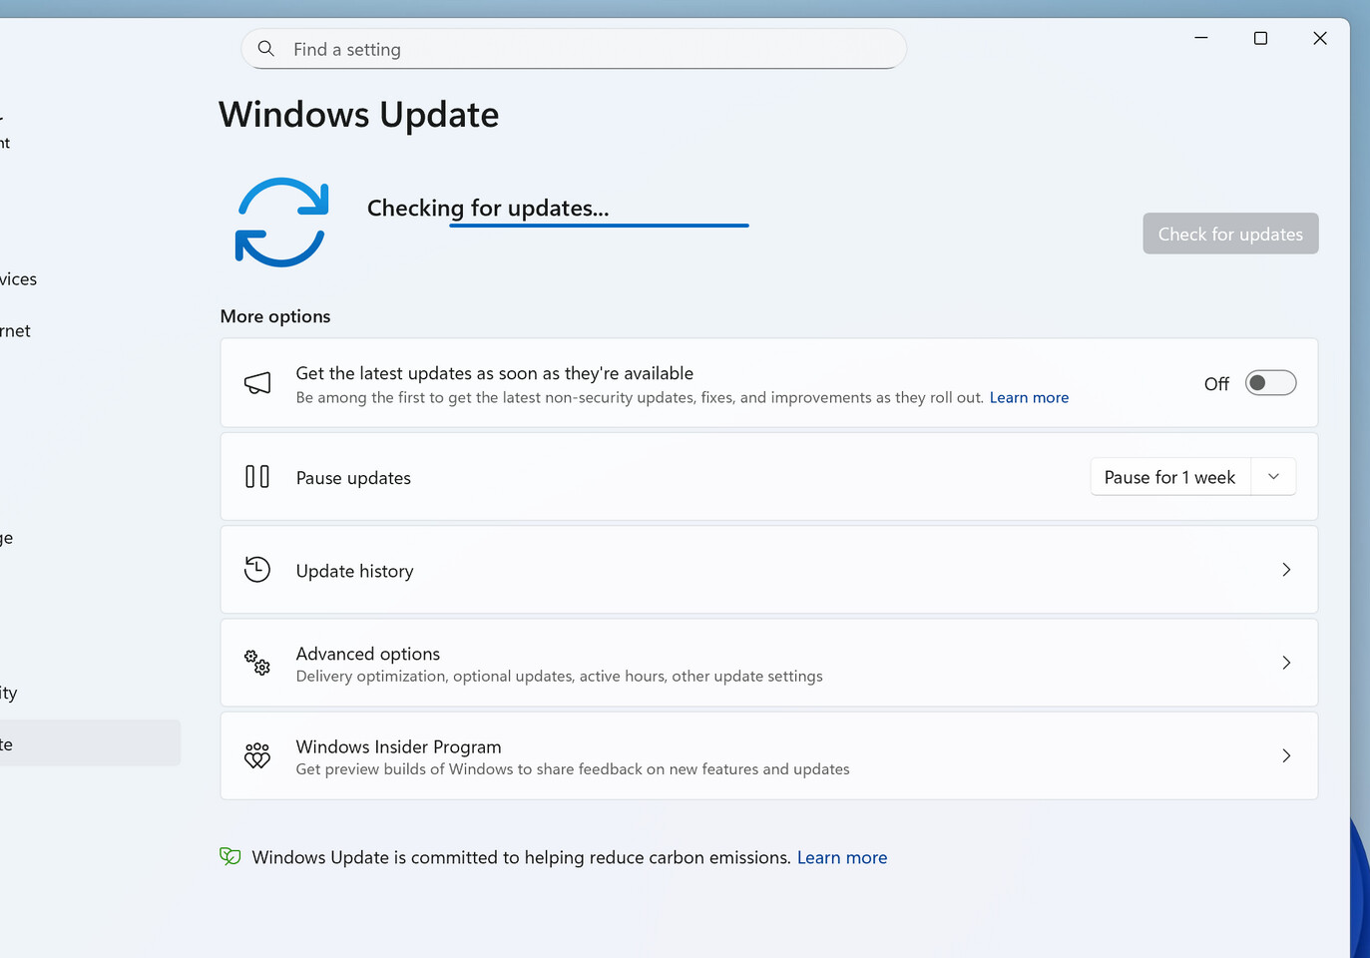Screen dimensions: 1370x958
Task: Expand Advanced options with its chevron
Action: pyautogui.click(x=1286, y=663)
